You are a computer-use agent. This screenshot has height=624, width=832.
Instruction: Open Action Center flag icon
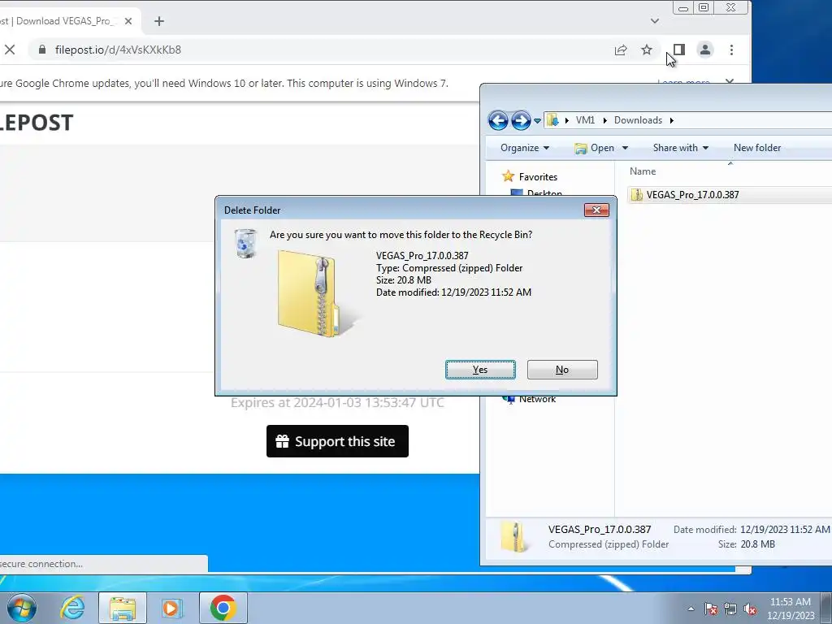pos(711,609)
